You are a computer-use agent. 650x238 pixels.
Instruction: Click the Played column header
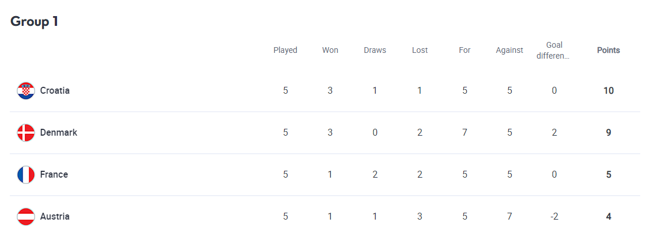pos(285,51)
